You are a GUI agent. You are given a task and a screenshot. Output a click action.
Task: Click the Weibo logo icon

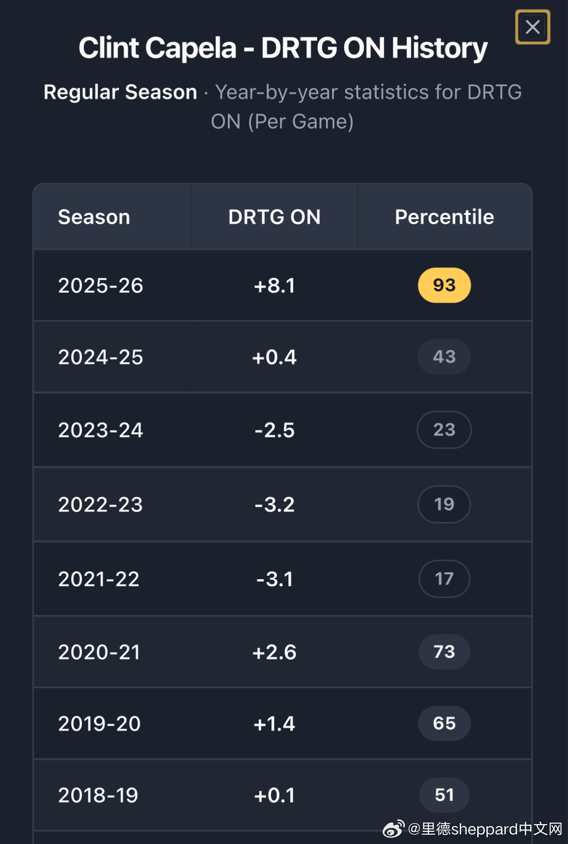pos(393,829)
